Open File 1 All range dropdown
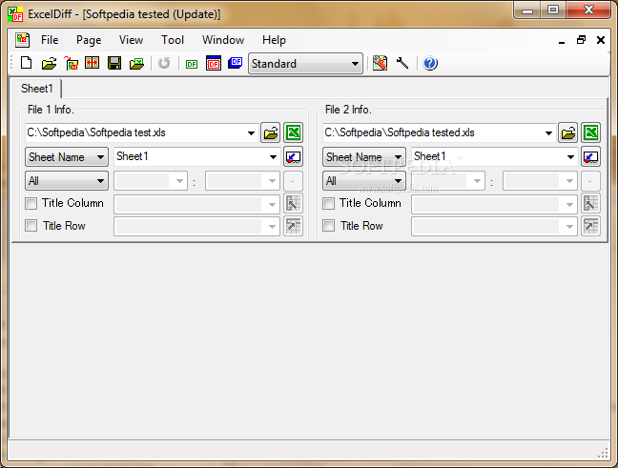The width and height of the screenshot is (618, 468). point(67,181)
